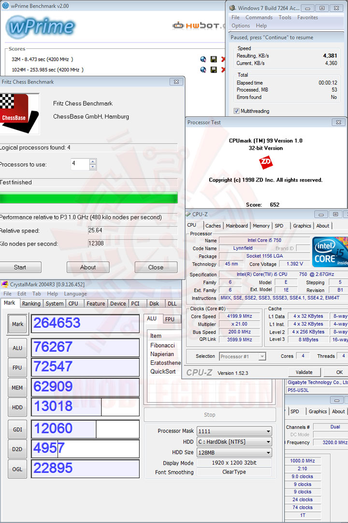348x523 pixels.
Task: Click the ALU benchmark button
Action: pos(17,348)
